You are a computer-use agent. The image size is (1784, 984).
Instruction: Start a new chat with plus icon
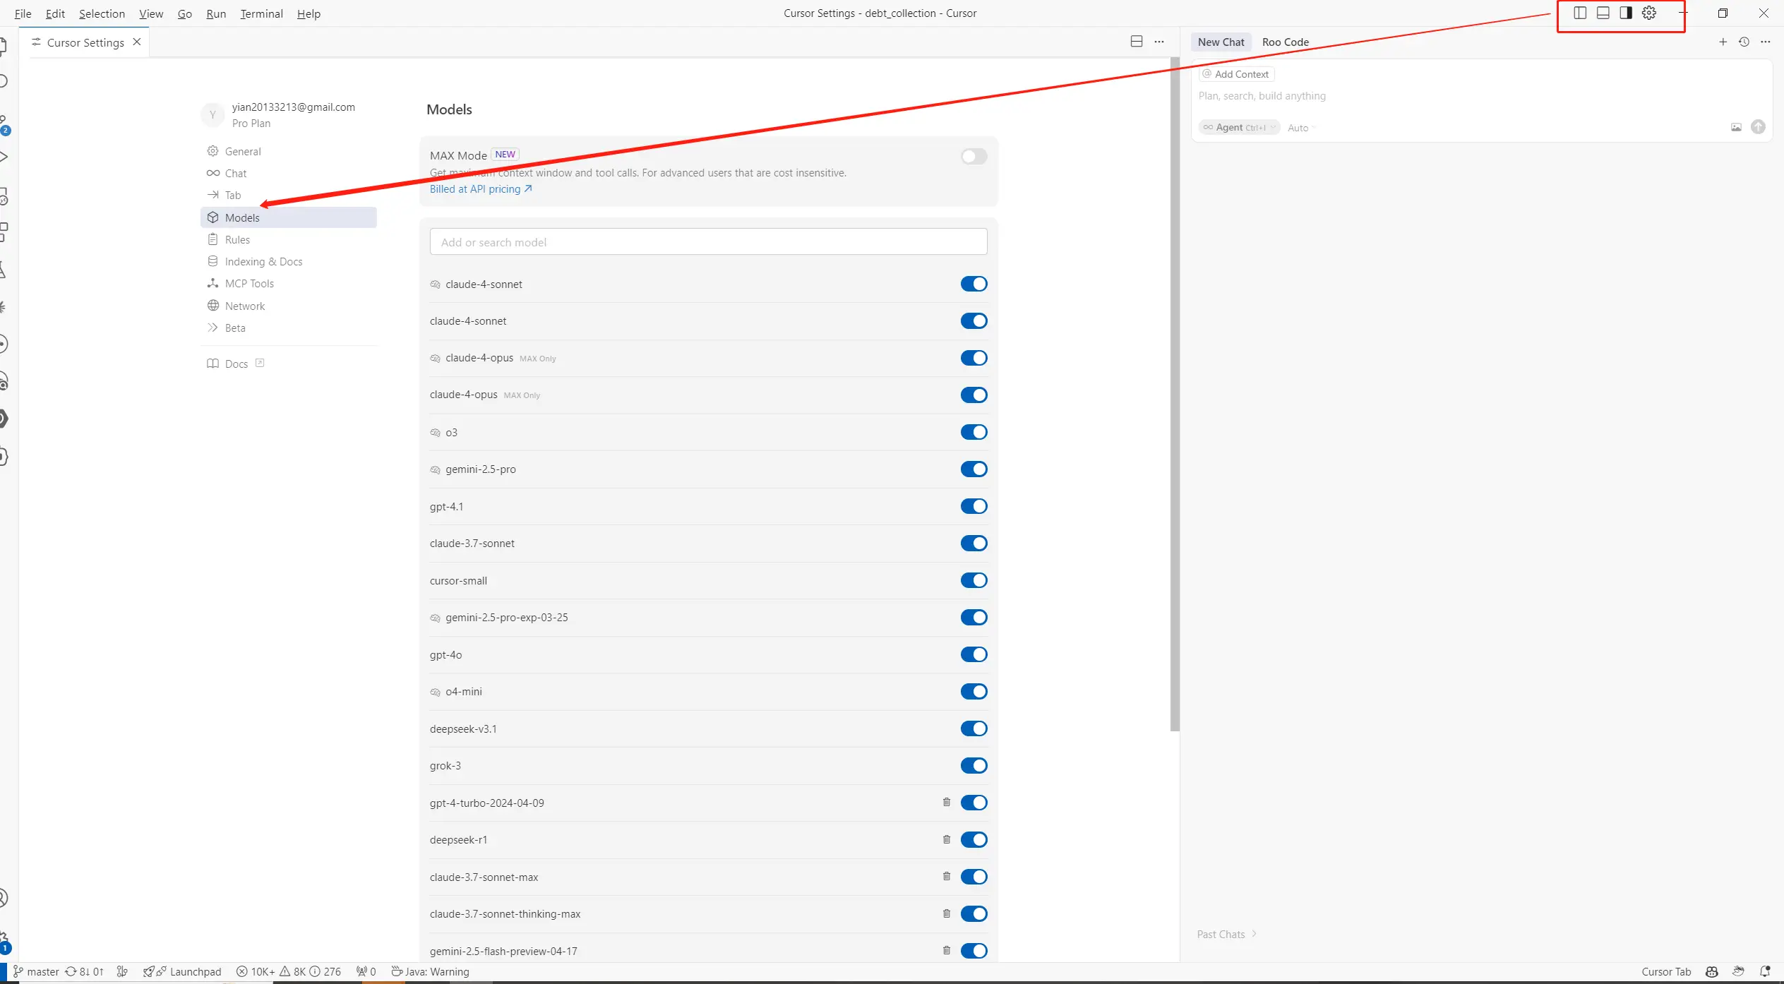click(x=1723, y=42)
